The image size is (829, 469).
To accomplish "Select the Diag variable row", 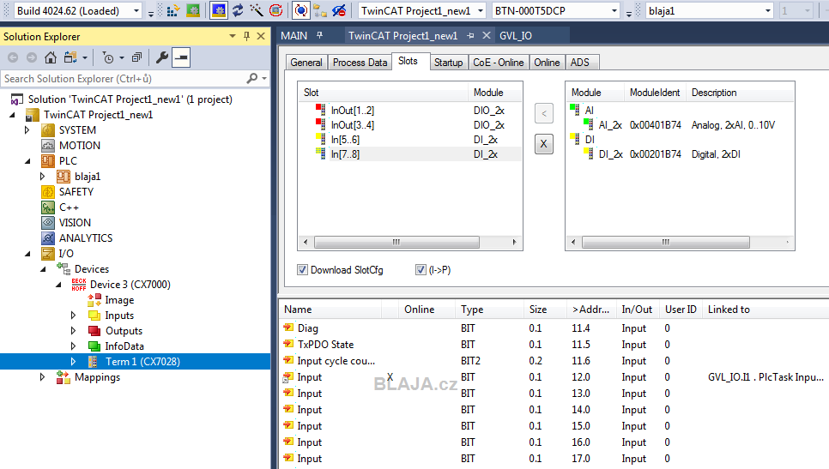I will click(554, 328).
